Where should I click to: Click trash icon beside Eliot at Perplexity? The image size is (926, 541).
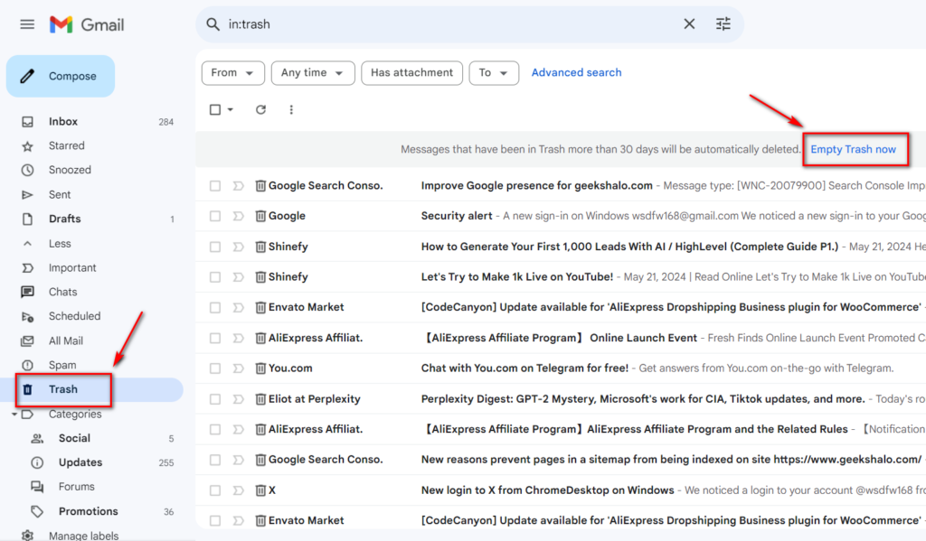tap(260, 399)
